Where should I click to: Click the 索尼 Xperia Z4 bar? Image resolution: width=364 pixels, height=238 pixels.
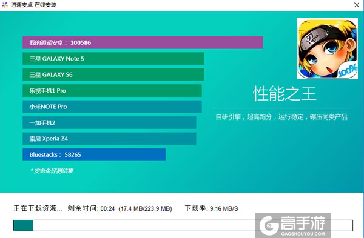109,139
